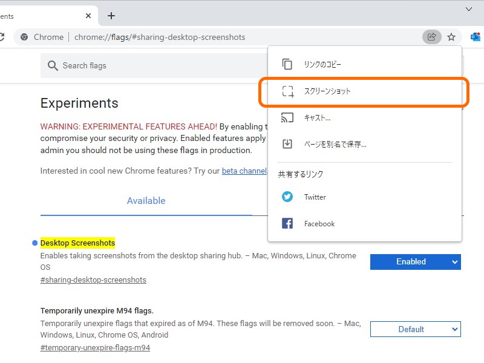Screen dimensions: 484x363
Task: Click the #sharing-desktop-screenshots flag link
Action: click(93, 280)
